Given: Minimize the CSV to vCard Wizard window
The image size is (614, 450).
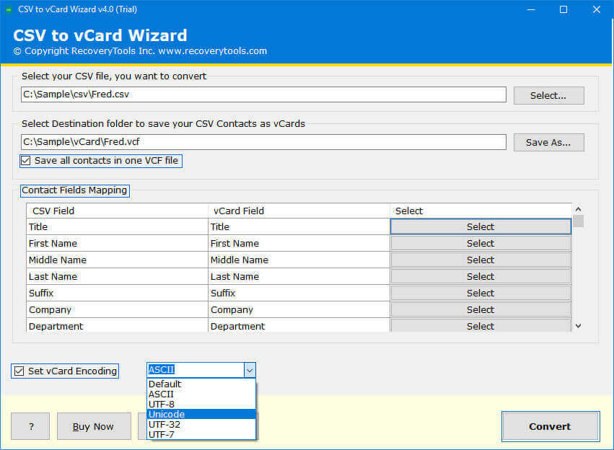Looking at the screenshot, I should click(531, 9).
